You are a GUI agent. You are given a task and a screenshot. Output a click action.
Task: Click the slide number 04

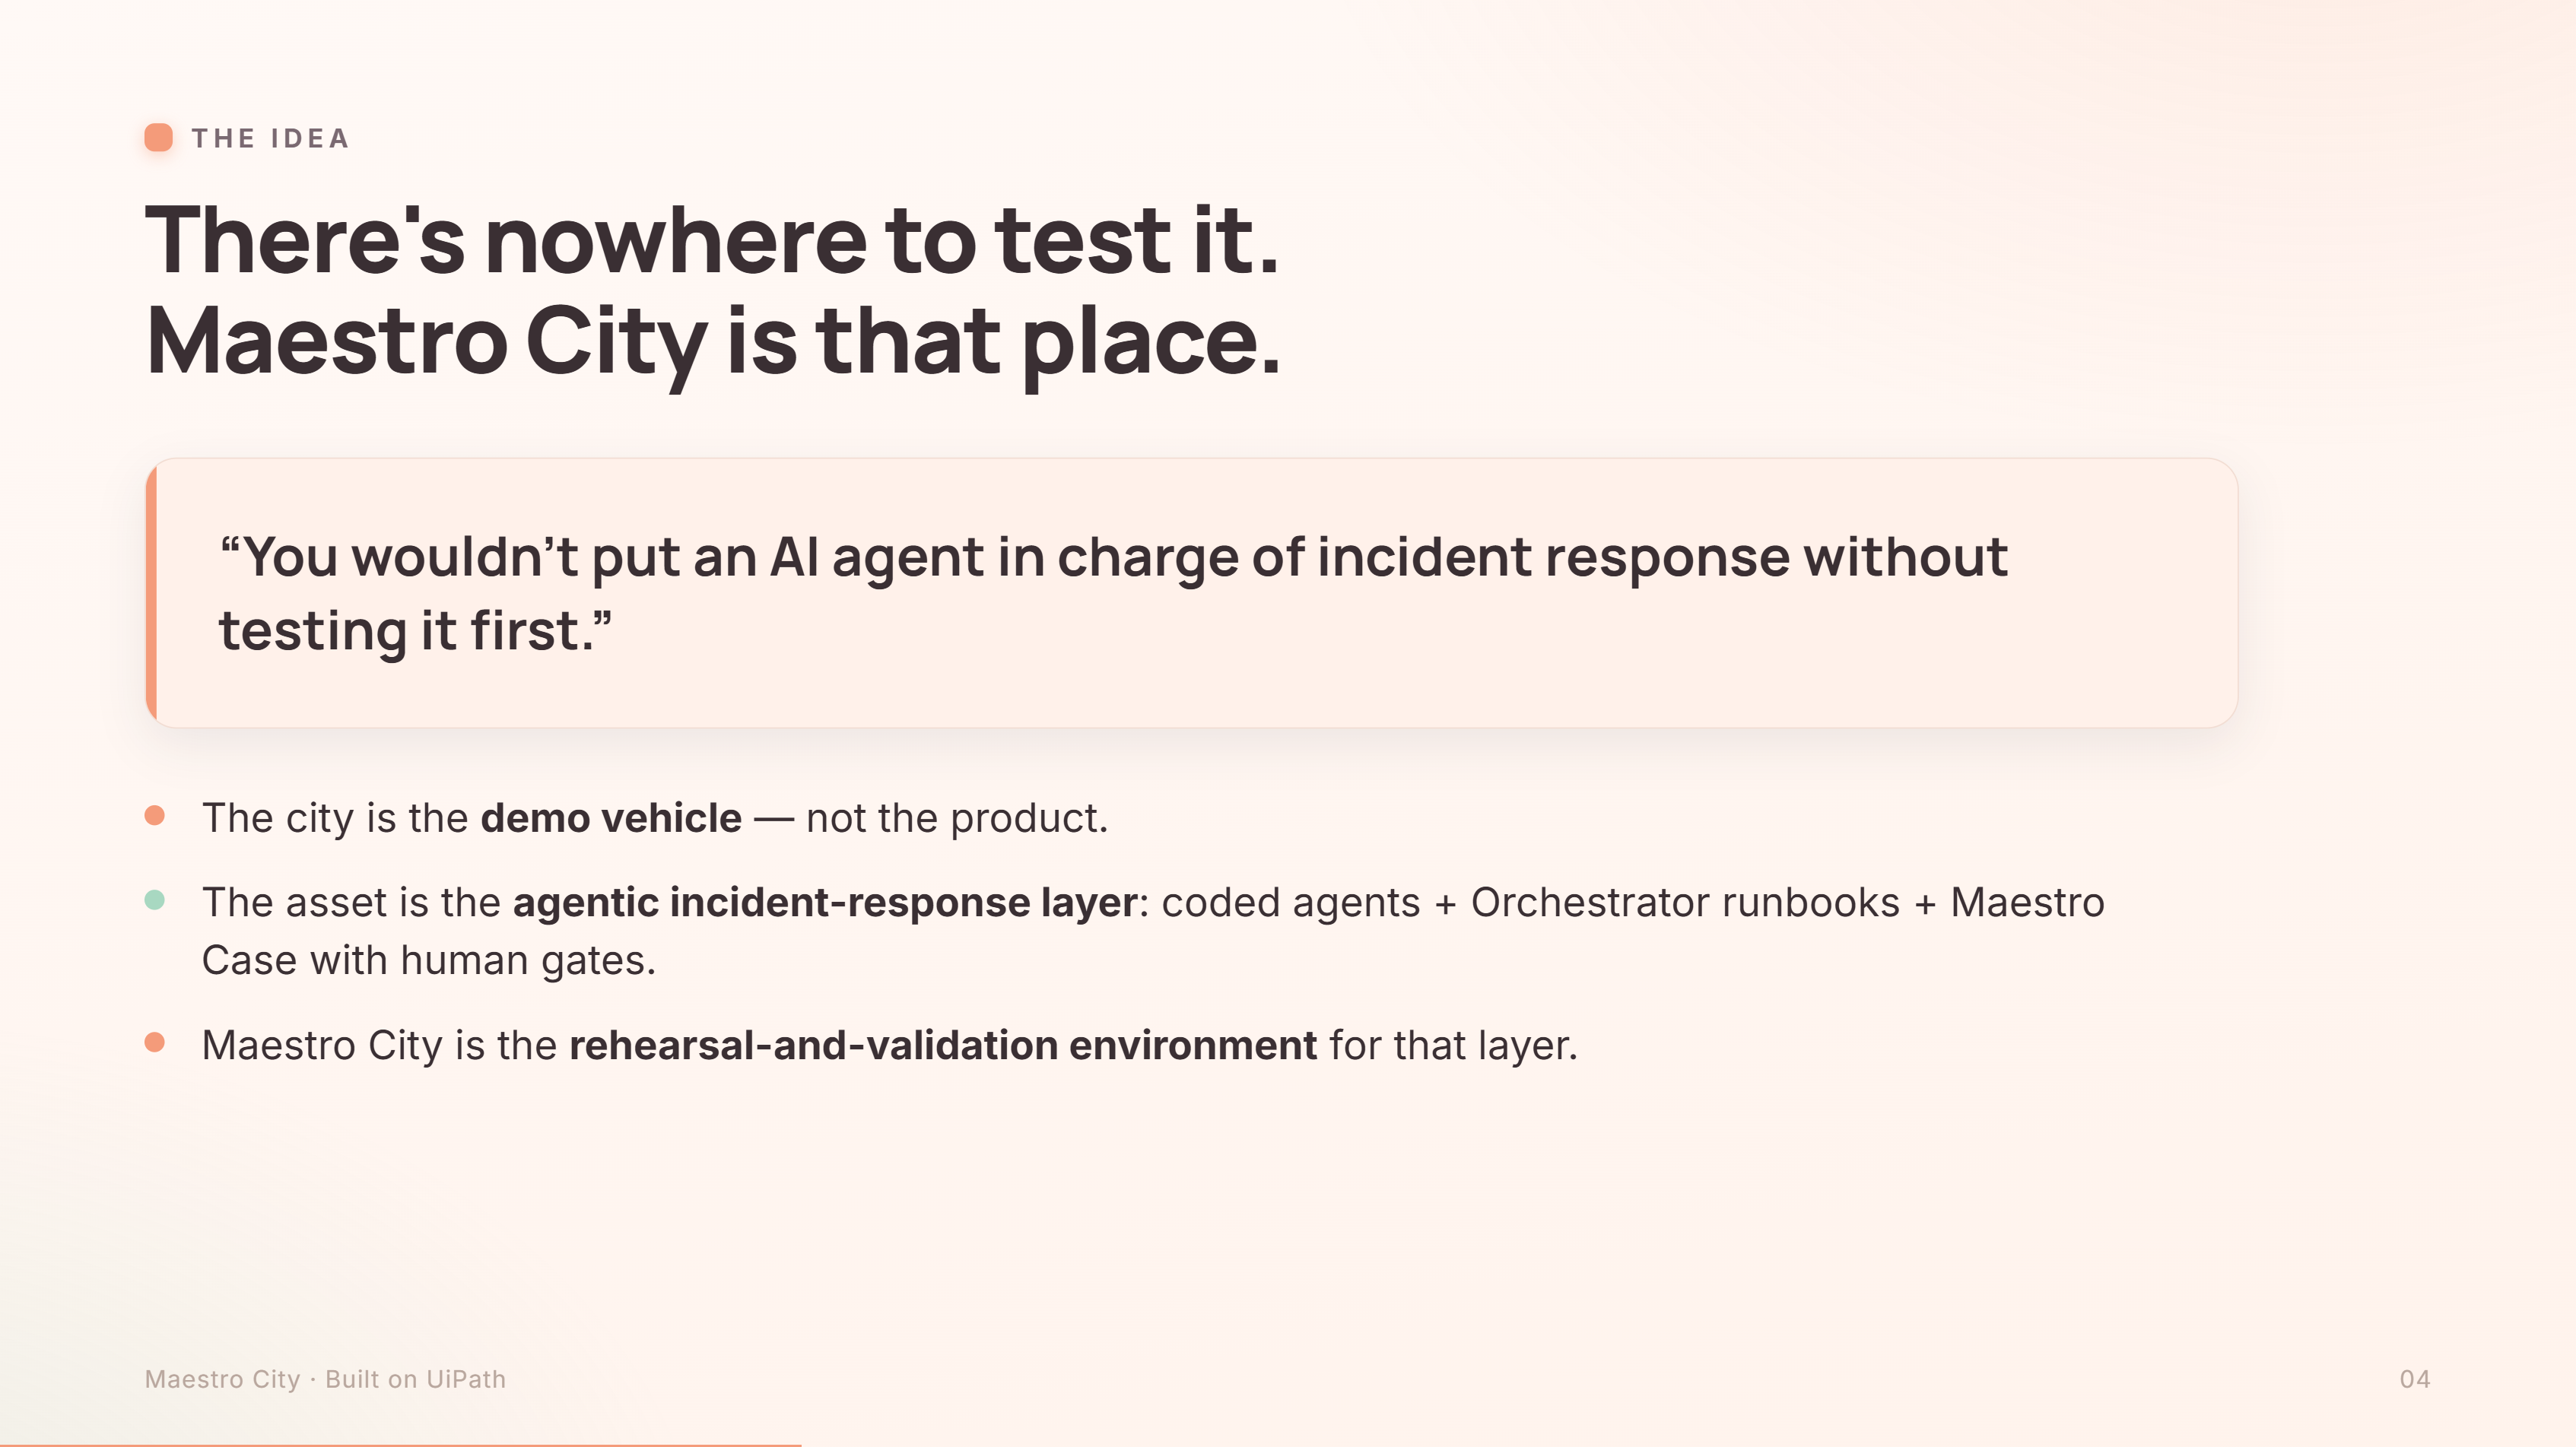click(2415, 1379)
